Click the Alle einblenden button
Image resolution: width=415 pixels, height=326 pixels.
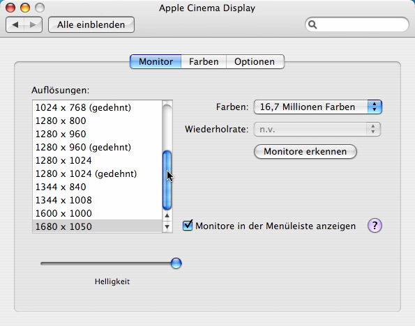coord(91,25)
